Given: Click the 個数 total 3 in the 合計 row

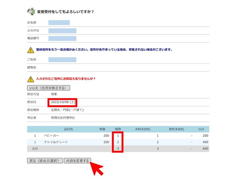Looking at the screenshot, I should 118,149.
